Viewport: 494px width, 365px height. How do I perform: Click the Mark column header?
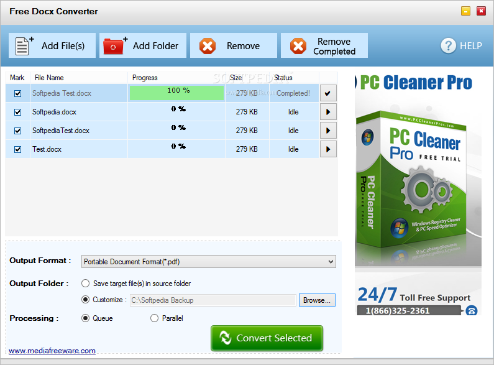[17, 78]
